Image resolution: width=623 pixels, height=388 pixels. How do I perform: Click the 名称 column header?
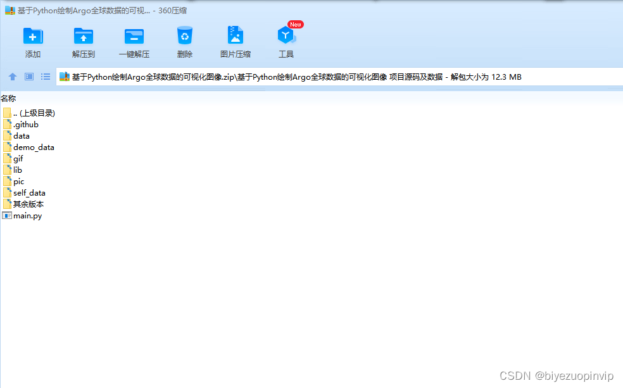8,98
